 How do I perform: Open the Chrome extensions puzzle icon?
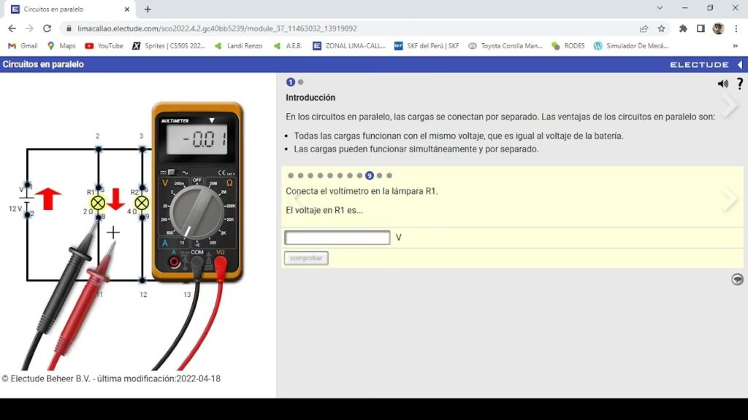(683, 28)
